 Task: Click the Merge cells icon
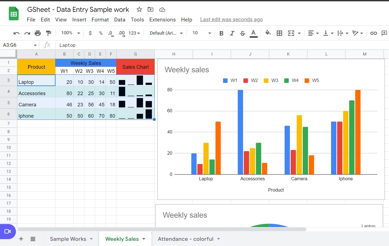(x=291, y=33)
